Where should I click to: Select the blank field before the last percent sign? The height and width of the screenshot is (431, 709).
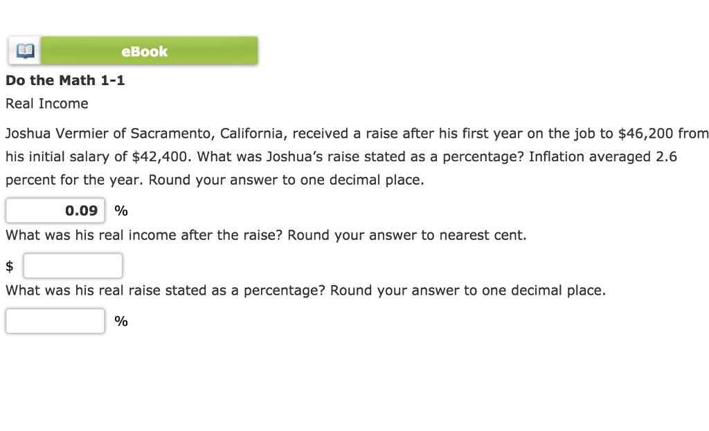(55, 320)
